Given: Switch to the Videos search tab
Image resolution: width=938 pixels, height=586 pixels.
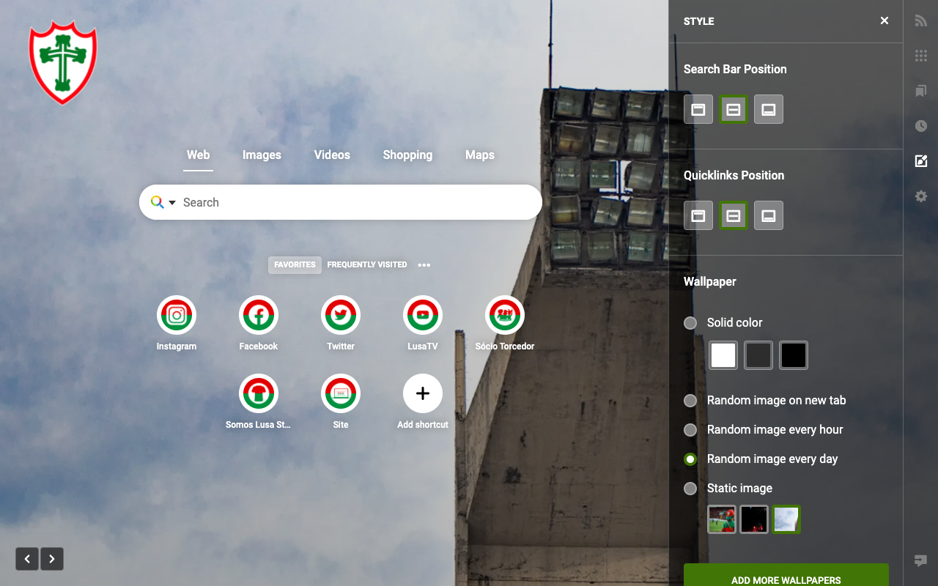Looking at the screenshot, I should click(x=332, y=155).
